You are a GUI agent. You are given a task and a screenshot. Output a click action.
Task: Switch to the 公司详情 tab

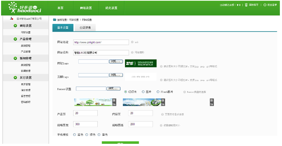(85, 28)
